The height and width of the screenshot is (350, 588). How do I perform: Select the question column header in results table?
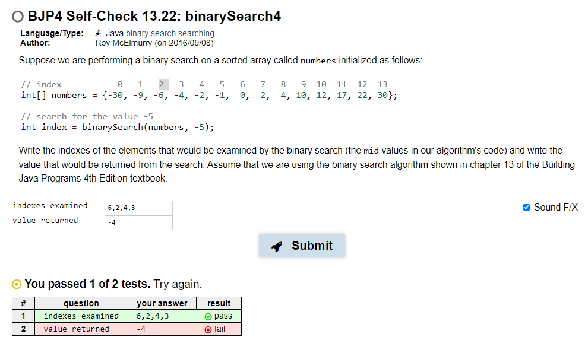click(81, 303)
